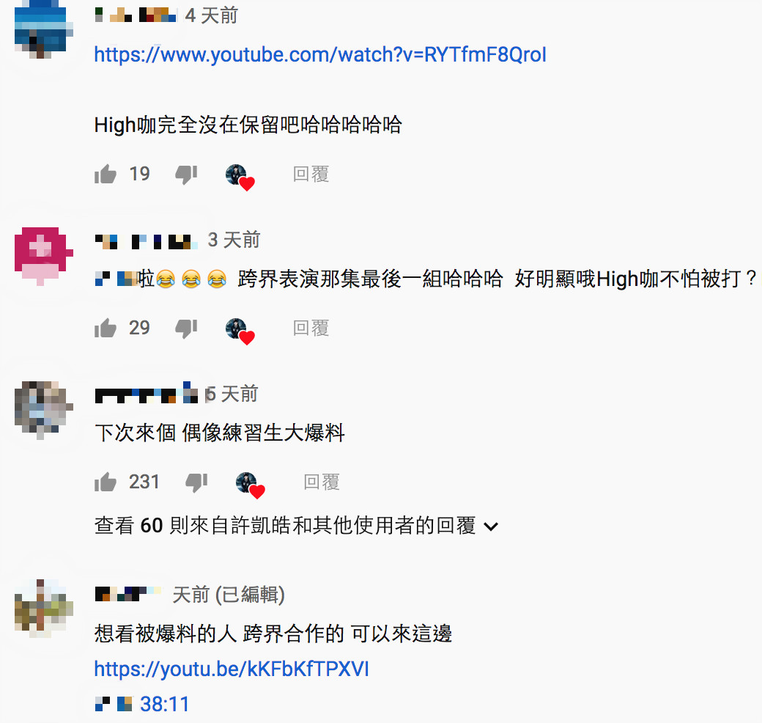Open the blue avatar of the first commenter
Image resolution: width=762 pixels, height=723 pixels.
point(44,30)
